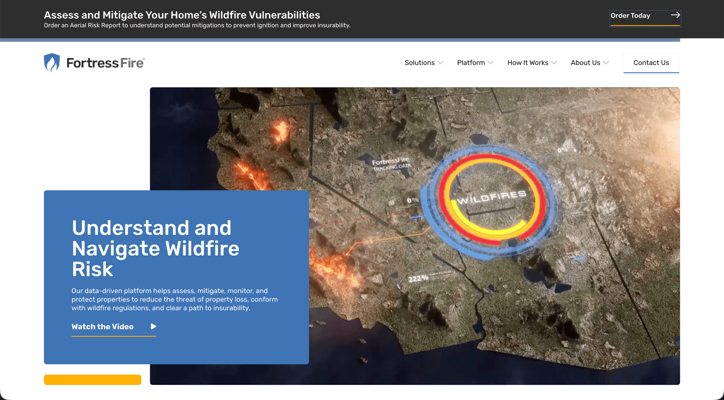Select the How It Works menu item
This screenshot has width=724, height=400.
point(528,63)
